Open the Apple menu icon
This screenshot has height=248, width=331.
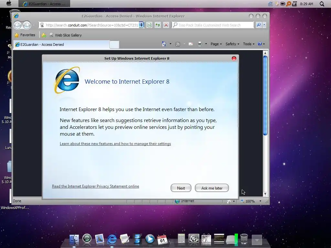[x=9, y=4]
